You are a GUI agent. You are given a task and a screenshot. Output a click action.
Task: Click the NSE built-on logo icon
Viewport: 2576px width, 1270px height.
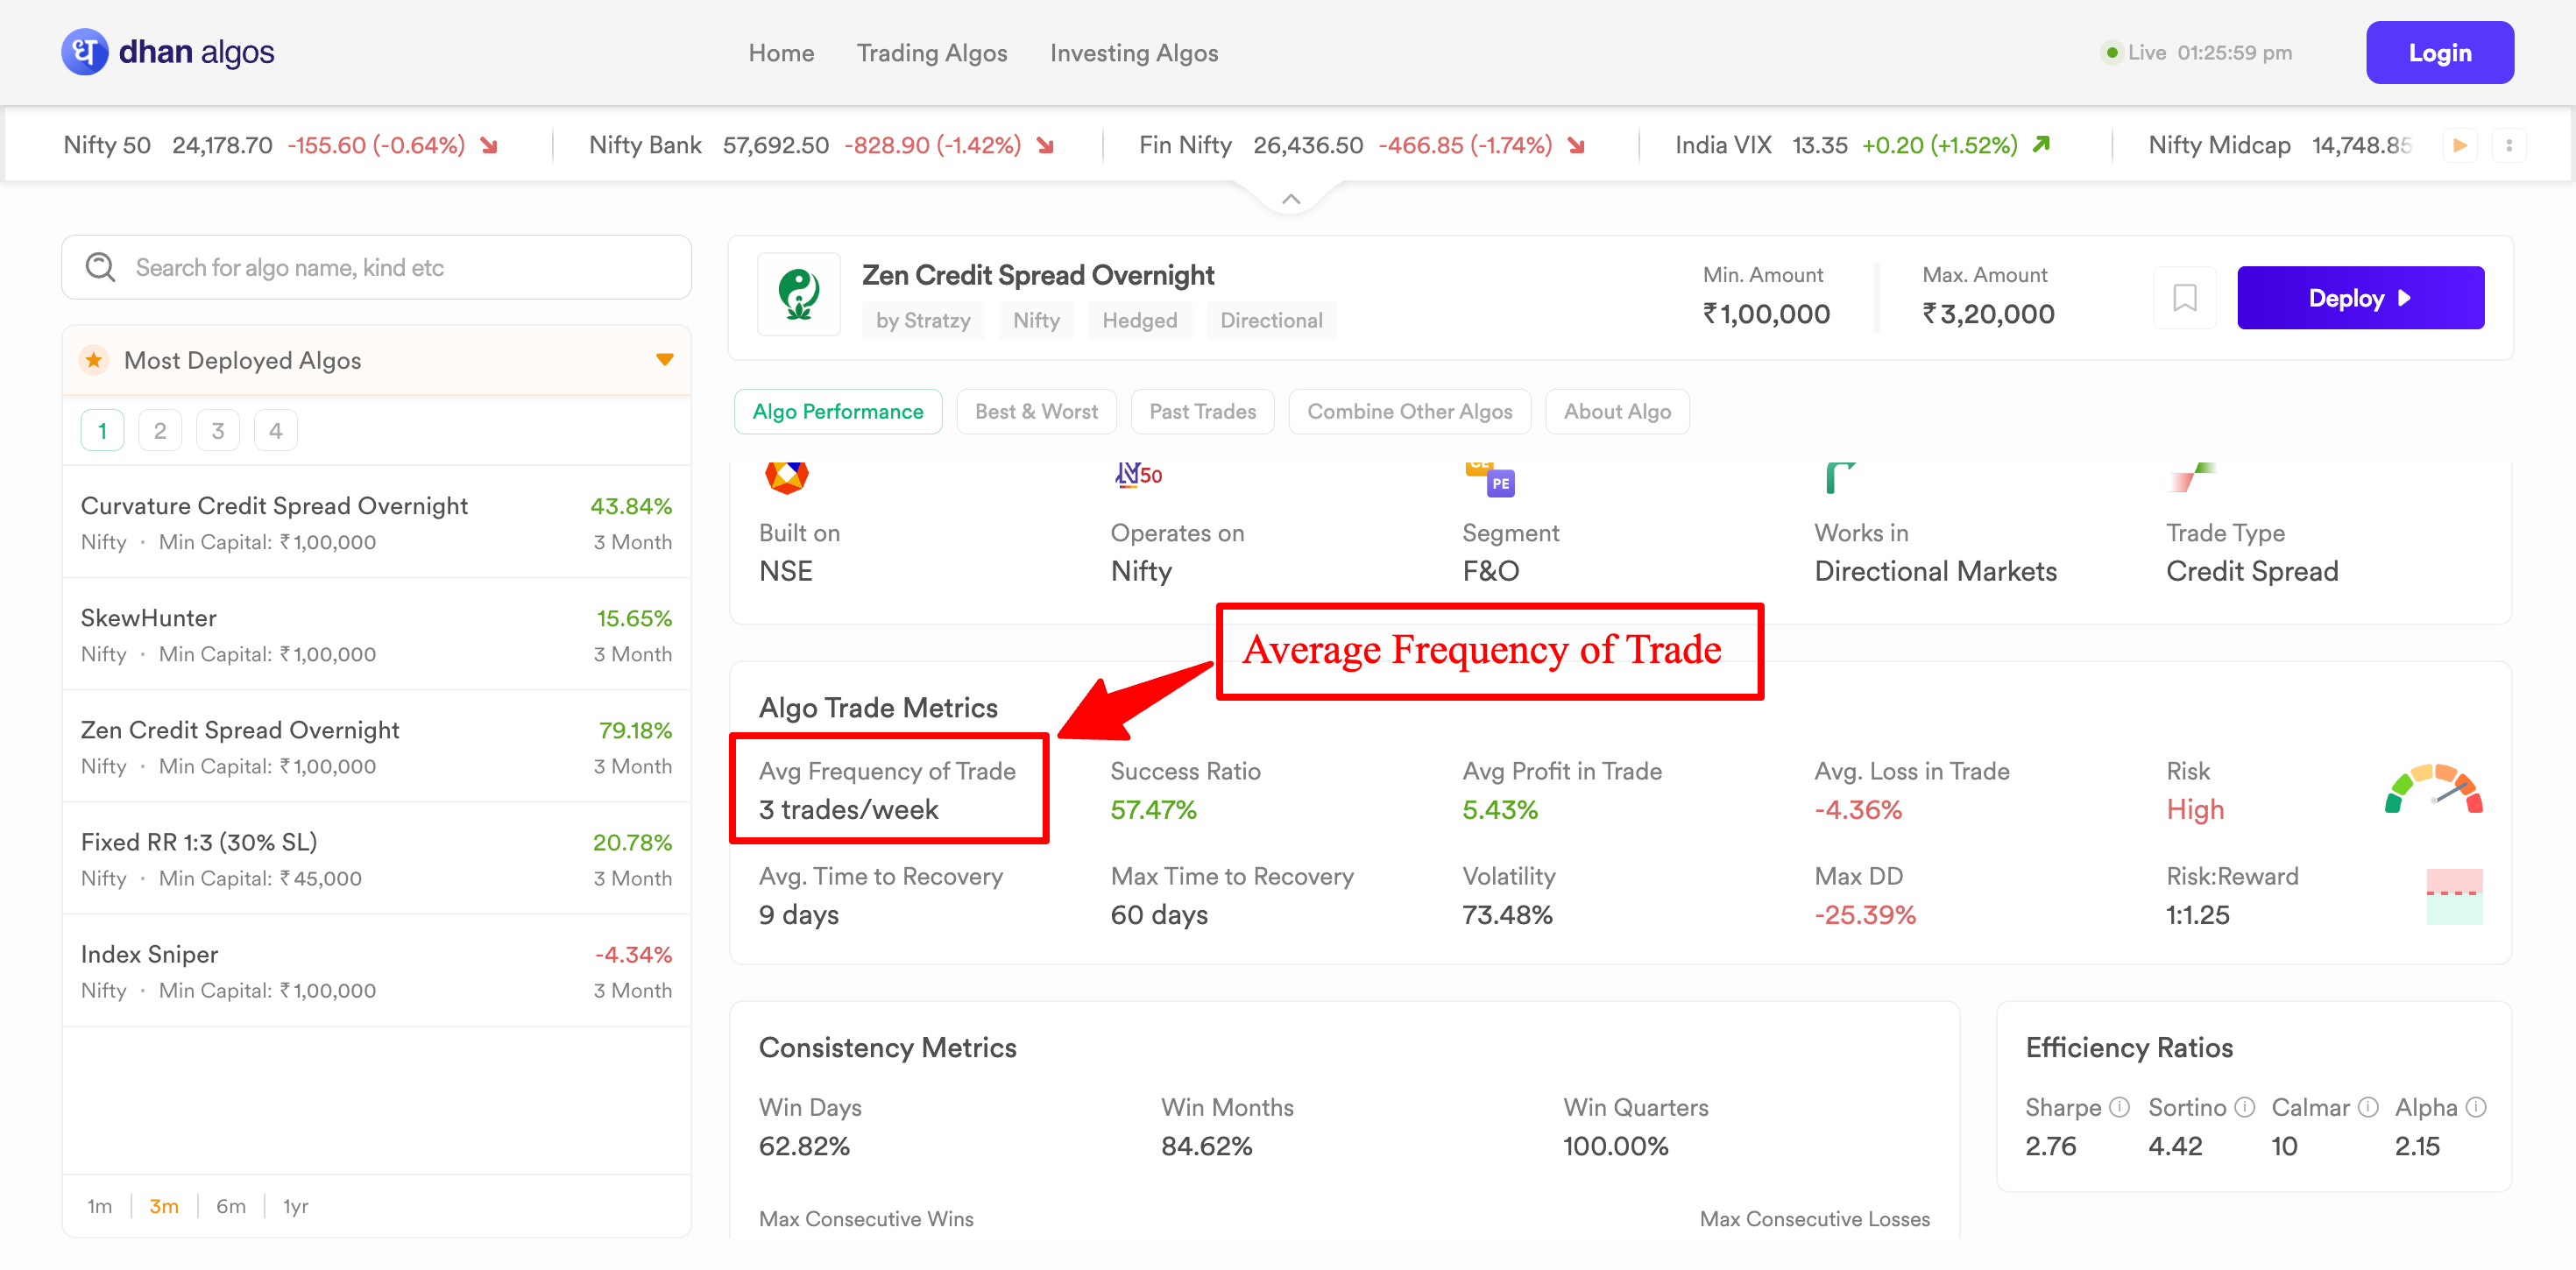click(787, 477)
